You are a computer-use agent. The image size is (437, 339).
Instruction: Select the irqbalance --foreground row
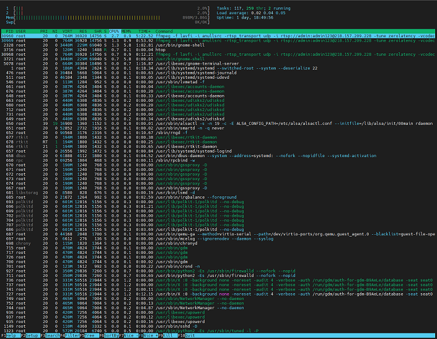point(218,197)
